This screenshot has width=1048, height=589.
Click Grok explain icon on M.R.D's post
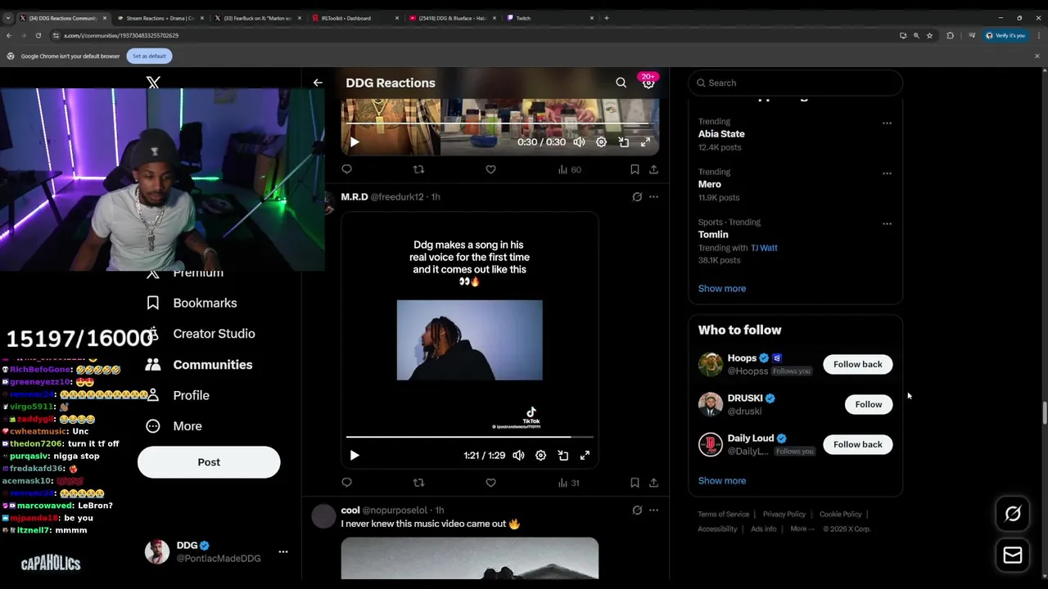point(636,196)
